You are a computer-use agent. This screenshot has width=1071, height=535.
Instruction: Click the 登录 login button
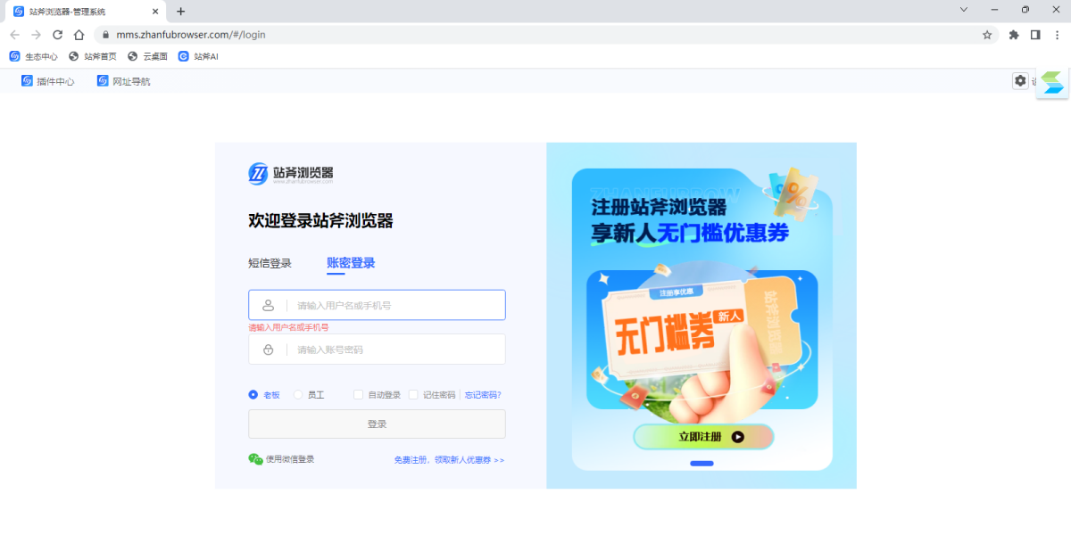click(377, 424)
